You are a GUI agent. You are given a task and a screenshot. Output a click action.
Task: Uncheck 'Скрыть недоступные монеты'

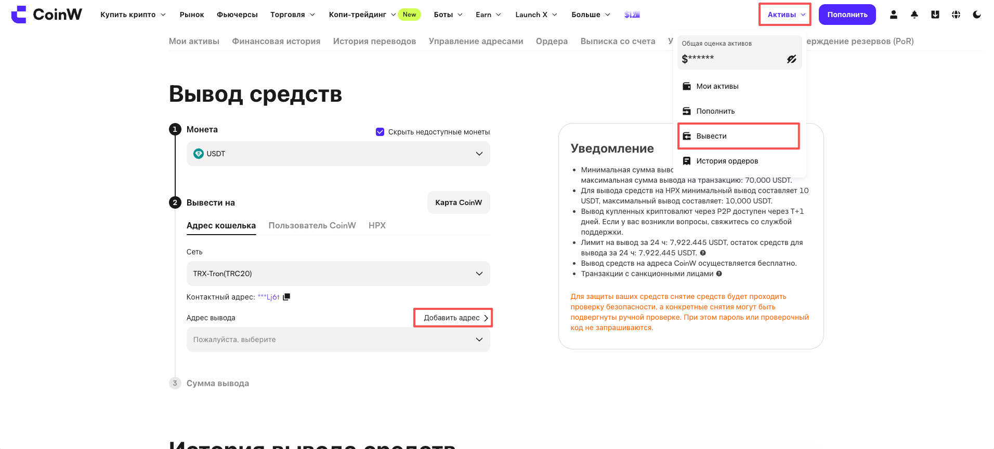pos(380,132)
